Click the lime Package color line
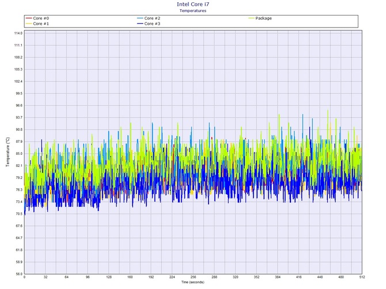This screenshot has width=386, height=289. (251, 18)
